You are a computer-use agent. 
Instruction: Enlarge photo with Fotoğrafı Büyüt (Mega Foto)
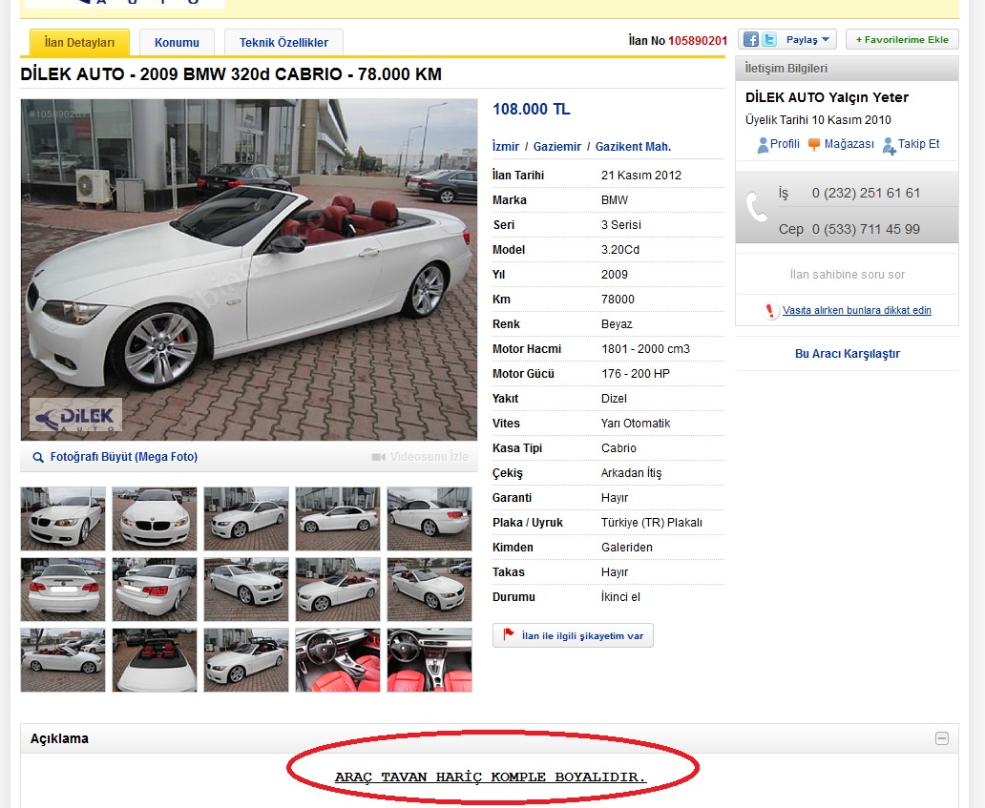124,456
